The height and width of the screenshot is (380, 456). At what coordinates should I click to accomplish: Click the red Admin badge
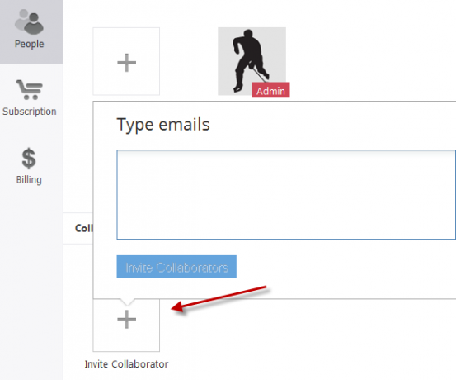[270, 90]
